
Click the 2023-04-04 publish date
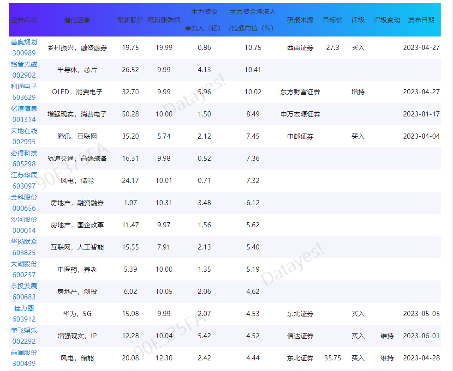(421, 136)
